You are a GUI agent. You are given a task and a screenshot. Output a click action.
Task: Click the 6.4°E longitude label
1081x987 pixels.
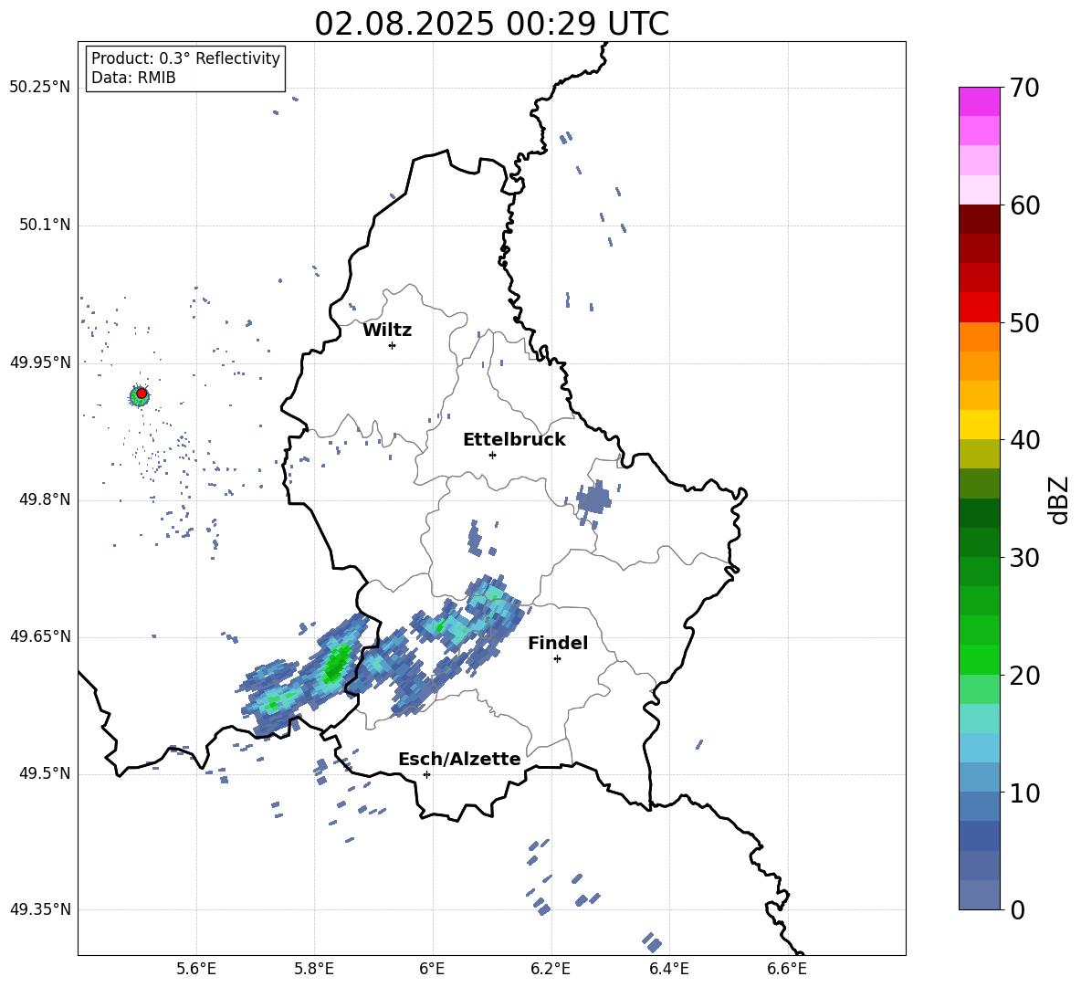(668, 969)
